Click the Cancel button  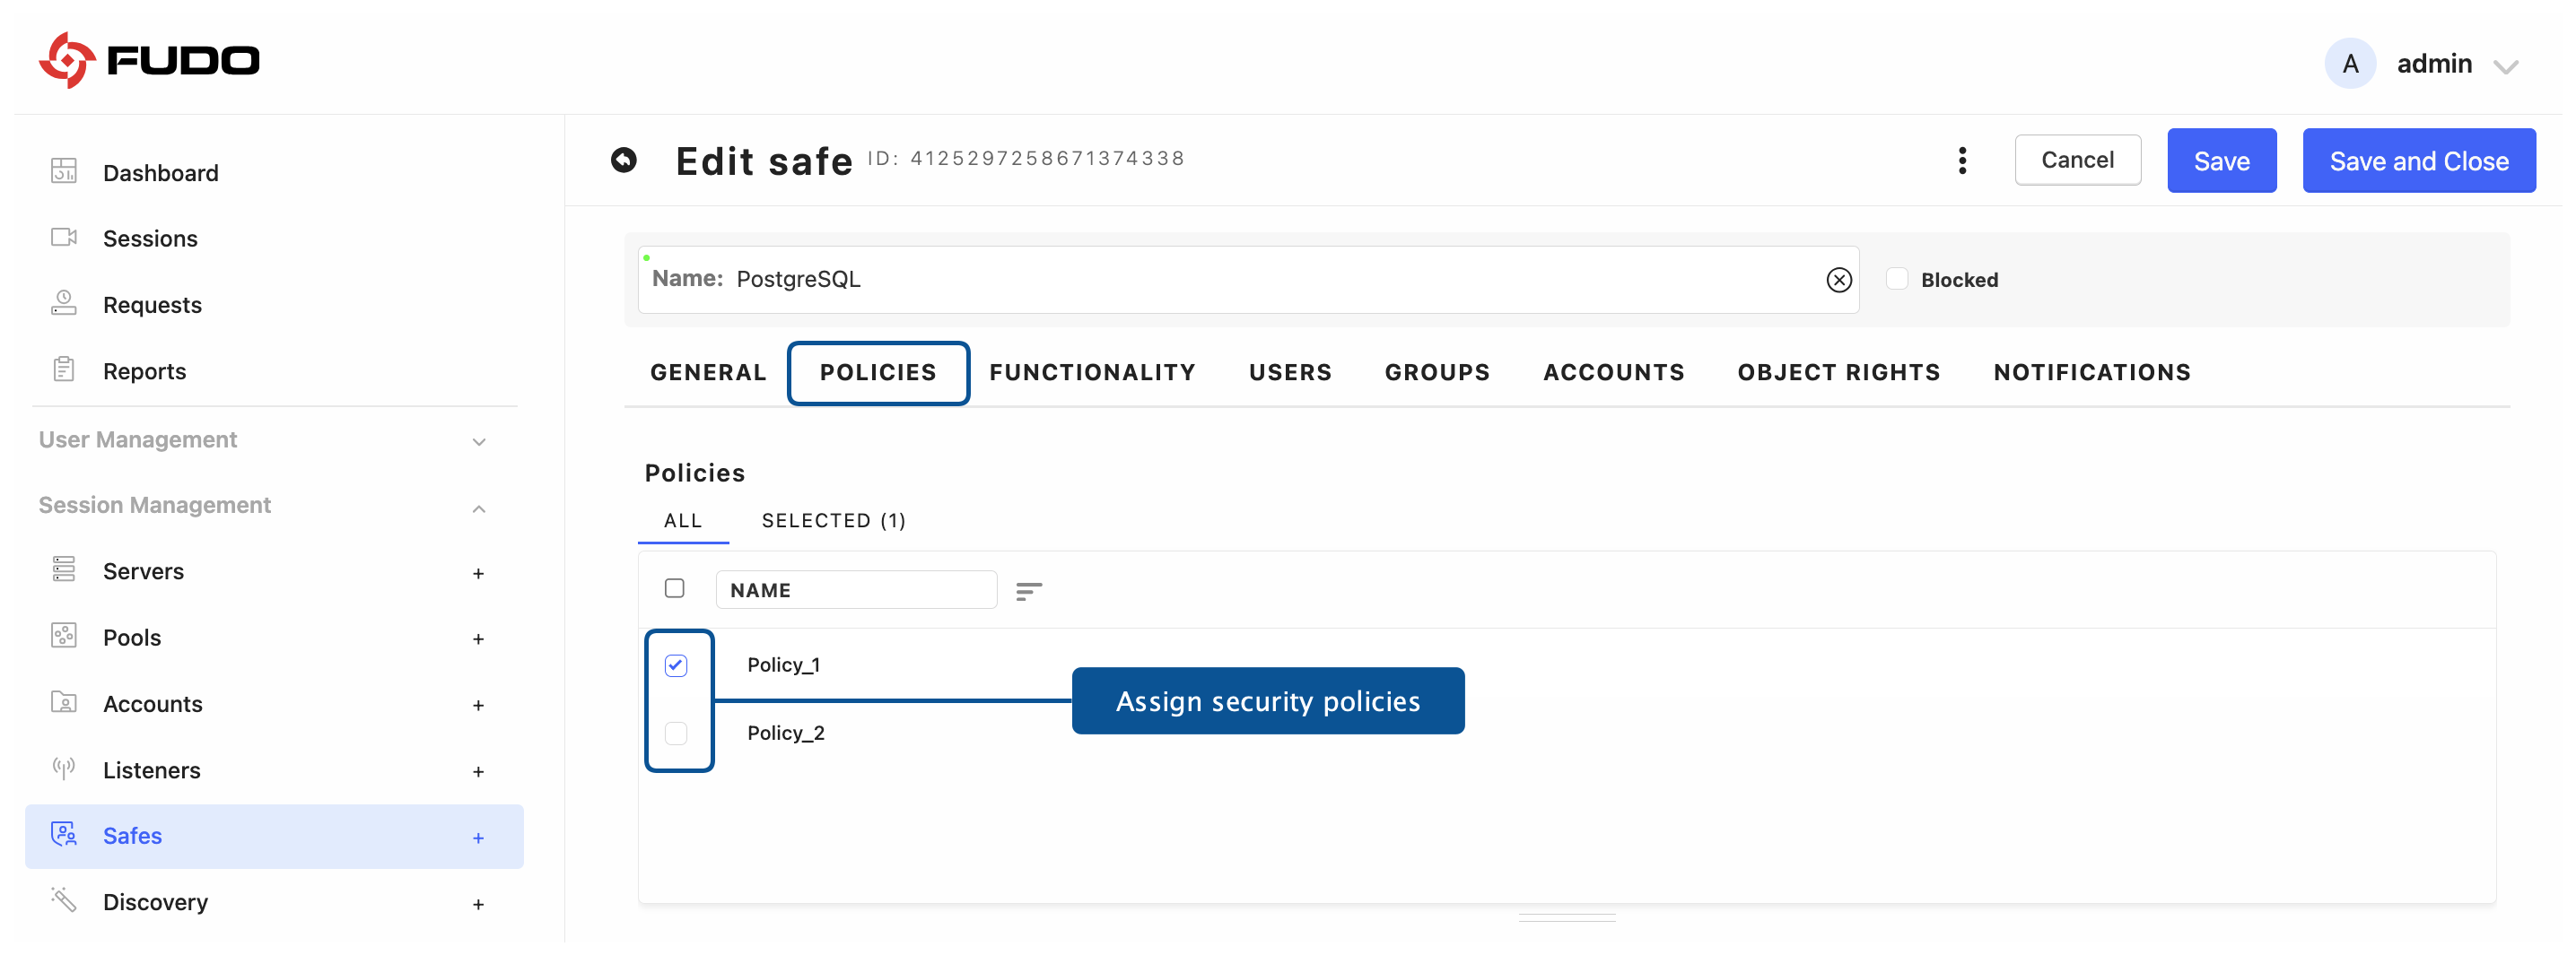click(2076, 160)
